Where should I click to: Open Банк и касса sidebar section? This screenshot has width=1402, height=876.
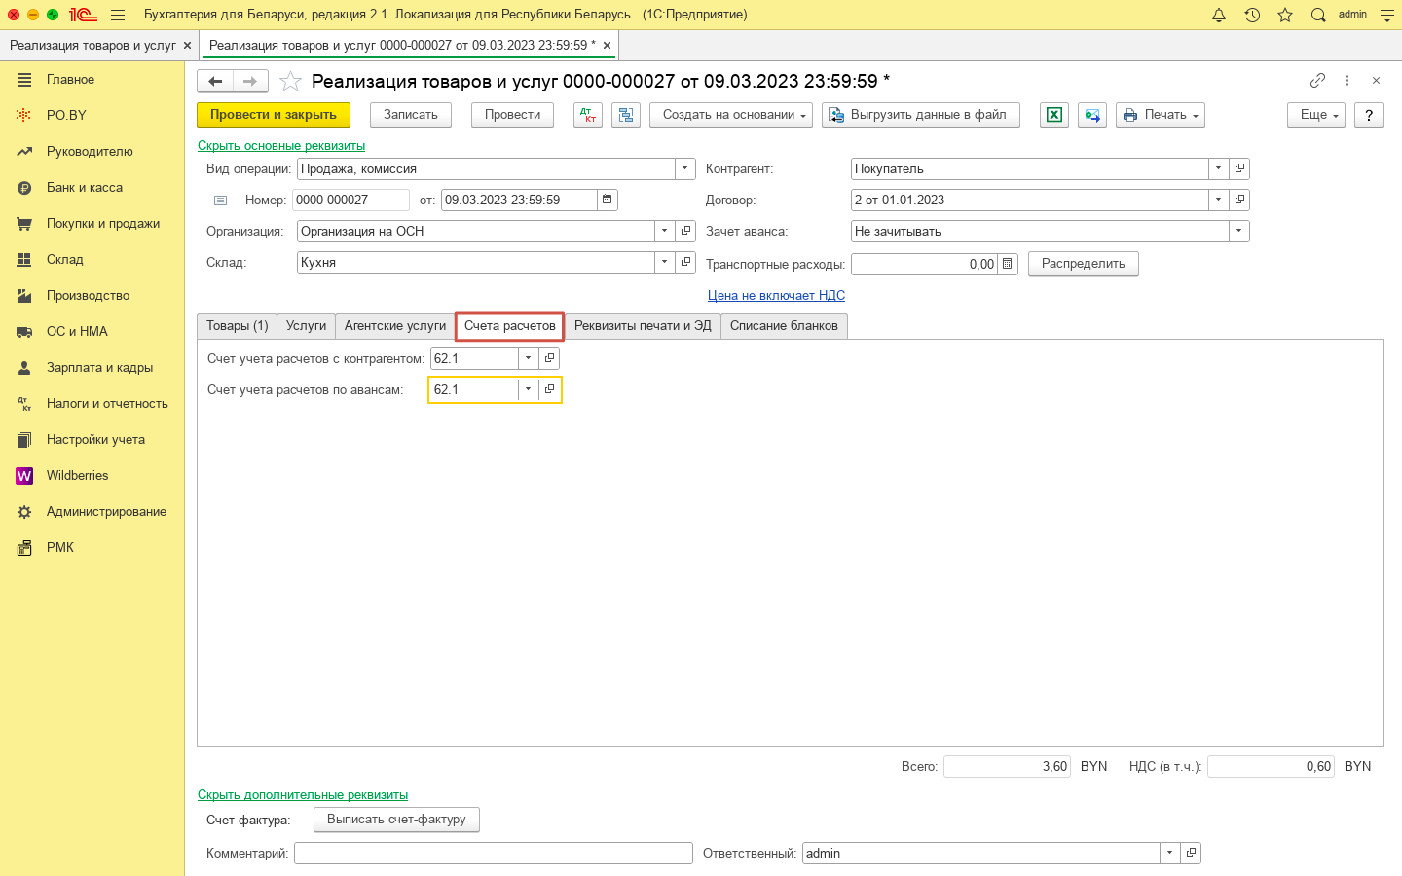coord(85,187)
